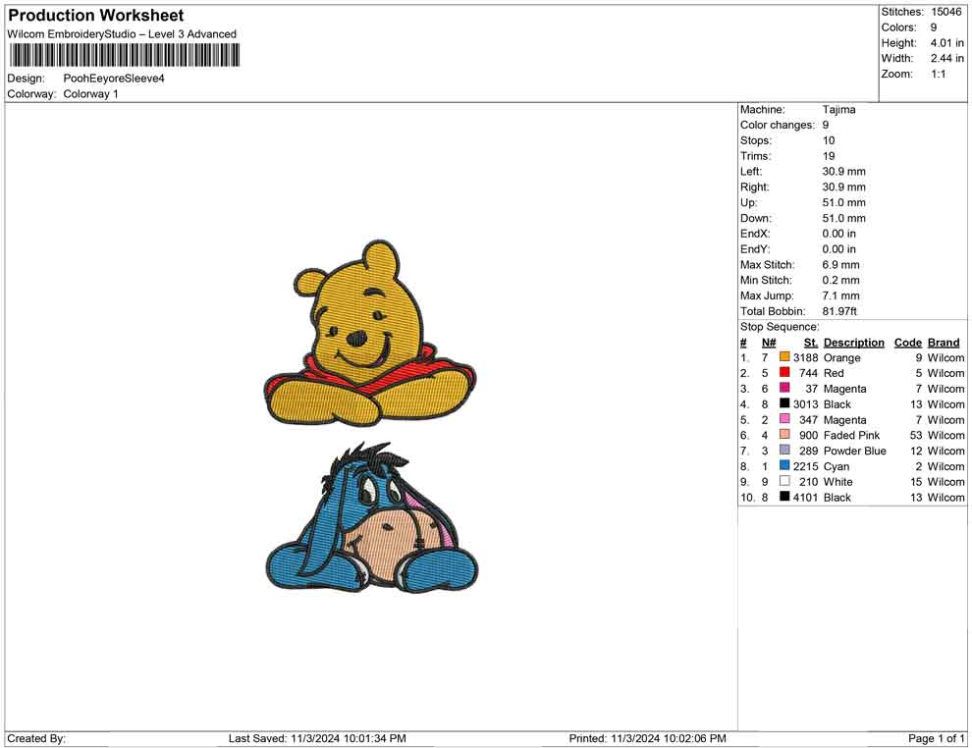Viewport: 972px width, 748px height.
Task: Click the Eeyore embroidery preview
Action: click(372, 517)
